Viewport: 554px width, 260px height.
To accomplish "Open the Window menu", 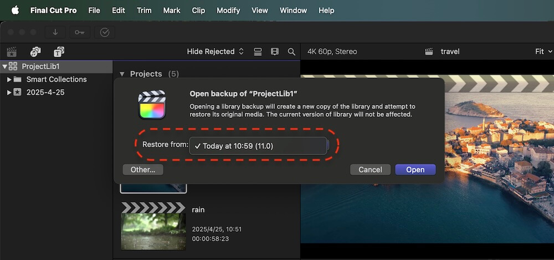I will [293, 11].
